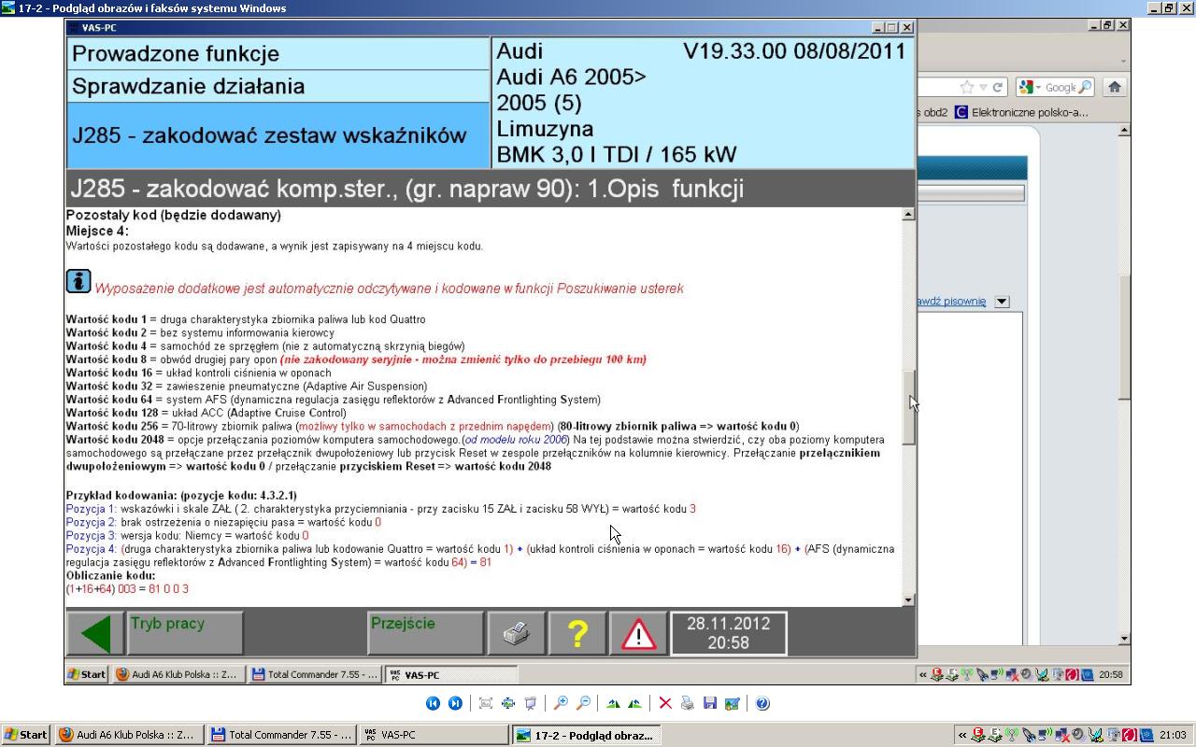Switch to VAS-PC on the outer taskbar
This screenshot has height=747, width=1196.
pos(434,735)
